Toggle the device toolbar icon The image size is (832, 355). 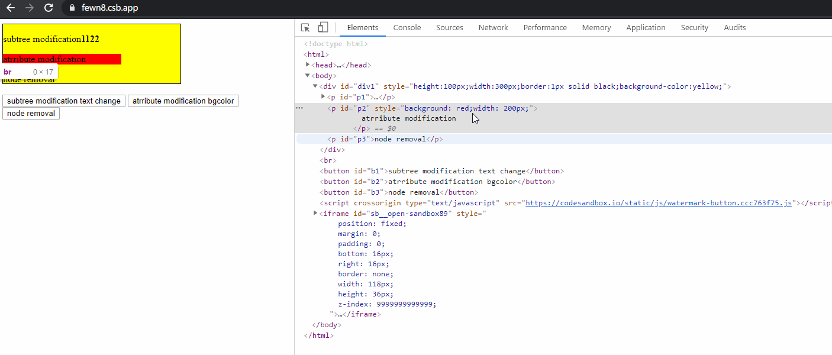[x=323, y=28]
